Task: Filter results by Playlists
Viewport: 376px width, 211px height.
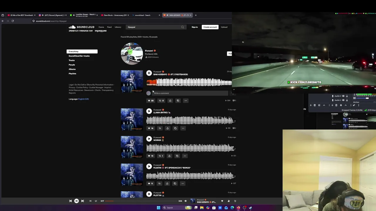Action: click(72, 74)
